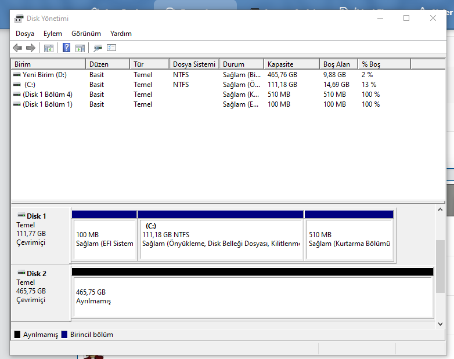454x359 pixels.
Task: Click the disk key toolbar icon
Action: pos(98,48)
